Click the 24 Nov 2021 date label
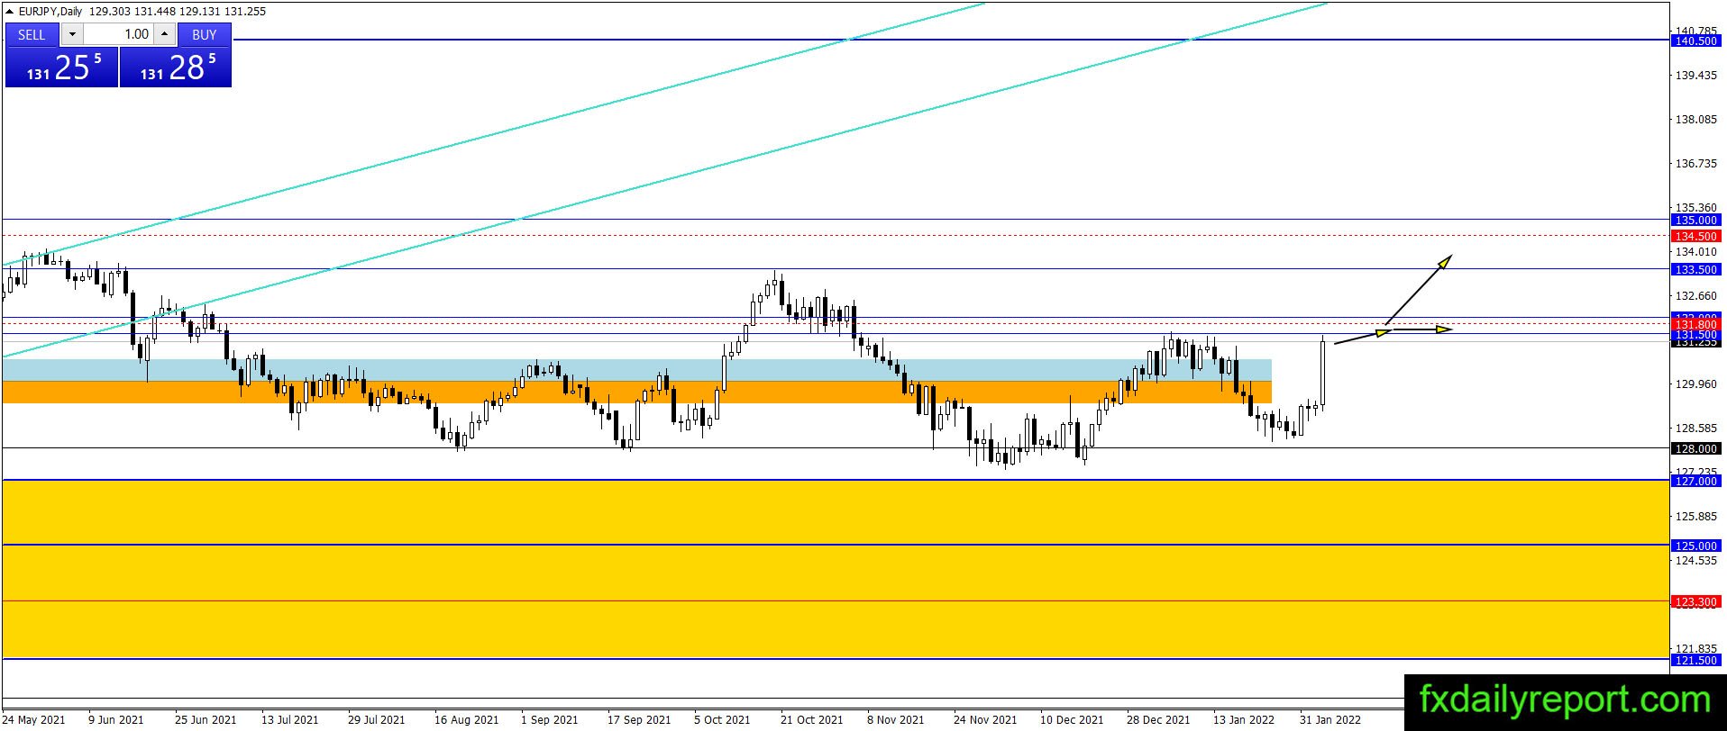 (985, 720)
